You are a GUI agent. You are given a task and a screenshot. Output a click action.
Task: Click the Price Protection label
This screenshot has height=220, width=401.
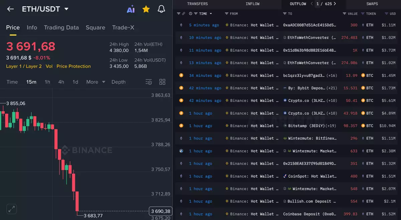click(74, 66)
